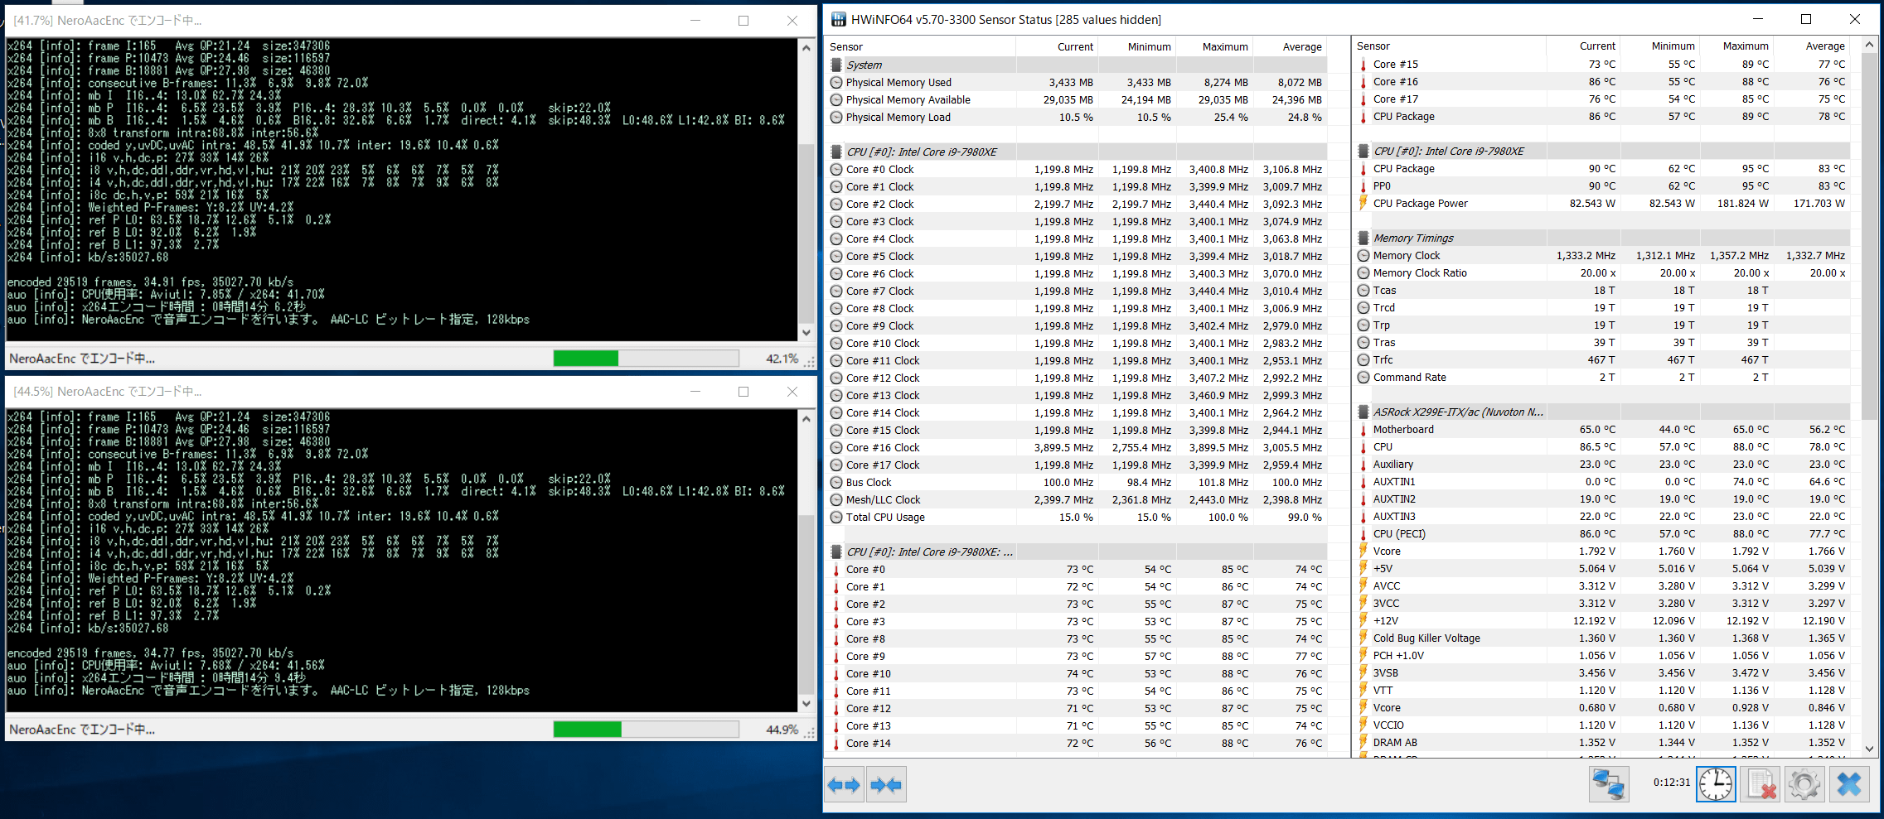
Task: Select the Core #10 temperature row
Action: [x=1077, y=673]
